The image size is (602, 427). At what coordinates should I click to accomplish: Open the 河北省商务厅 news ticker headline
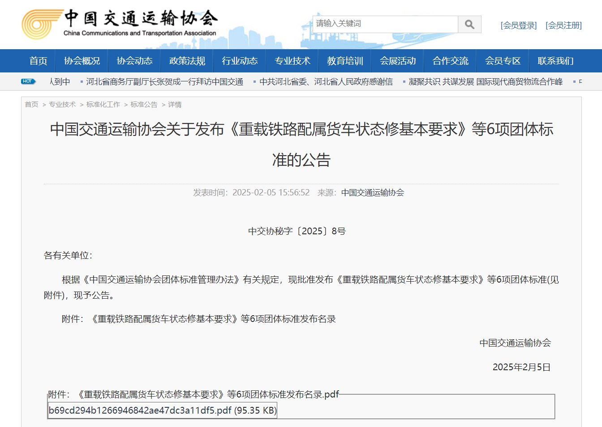(164, 82)
